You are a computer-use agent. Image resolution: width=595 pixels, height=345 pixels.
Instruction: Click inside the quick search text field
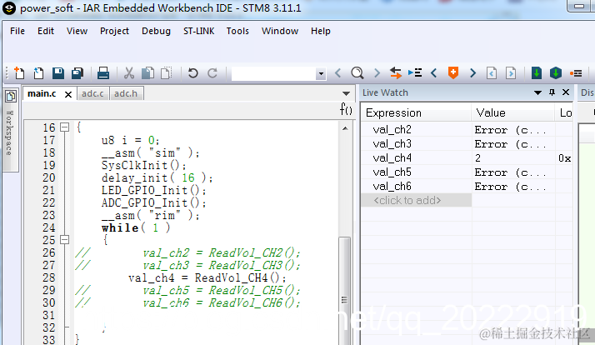click(x=274, y=73)
